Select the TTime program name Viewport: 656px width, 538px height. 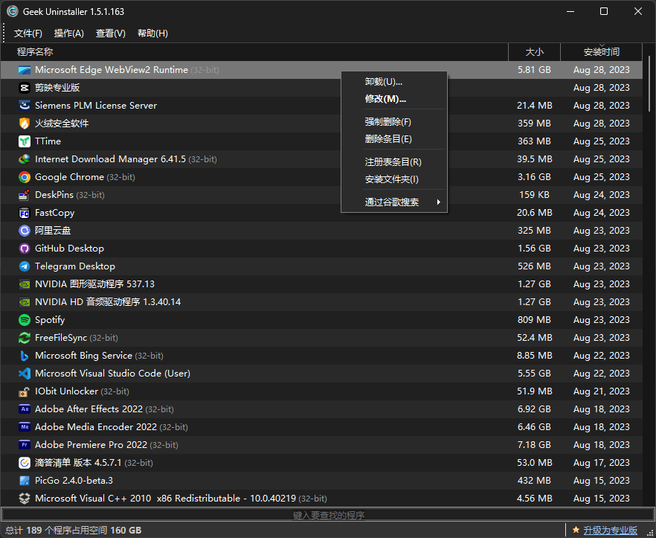48,141
